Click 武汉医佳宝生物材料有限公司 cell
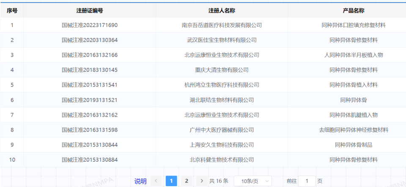Viewport: 406px width, 187px height. click(x=222, y=40)
